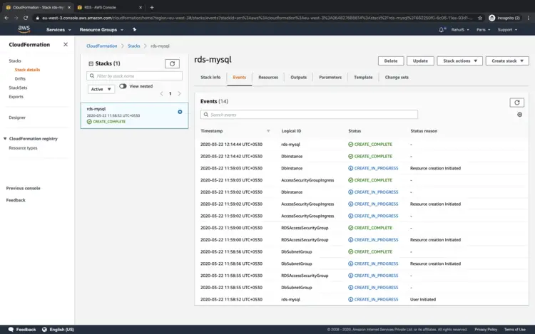
Task: Switch to Change sets tab
Action: coord(397,78)
